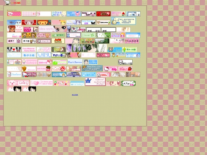
Task: Open the 'Puss's Burrow' banner
Action: (x=75, y=62)
